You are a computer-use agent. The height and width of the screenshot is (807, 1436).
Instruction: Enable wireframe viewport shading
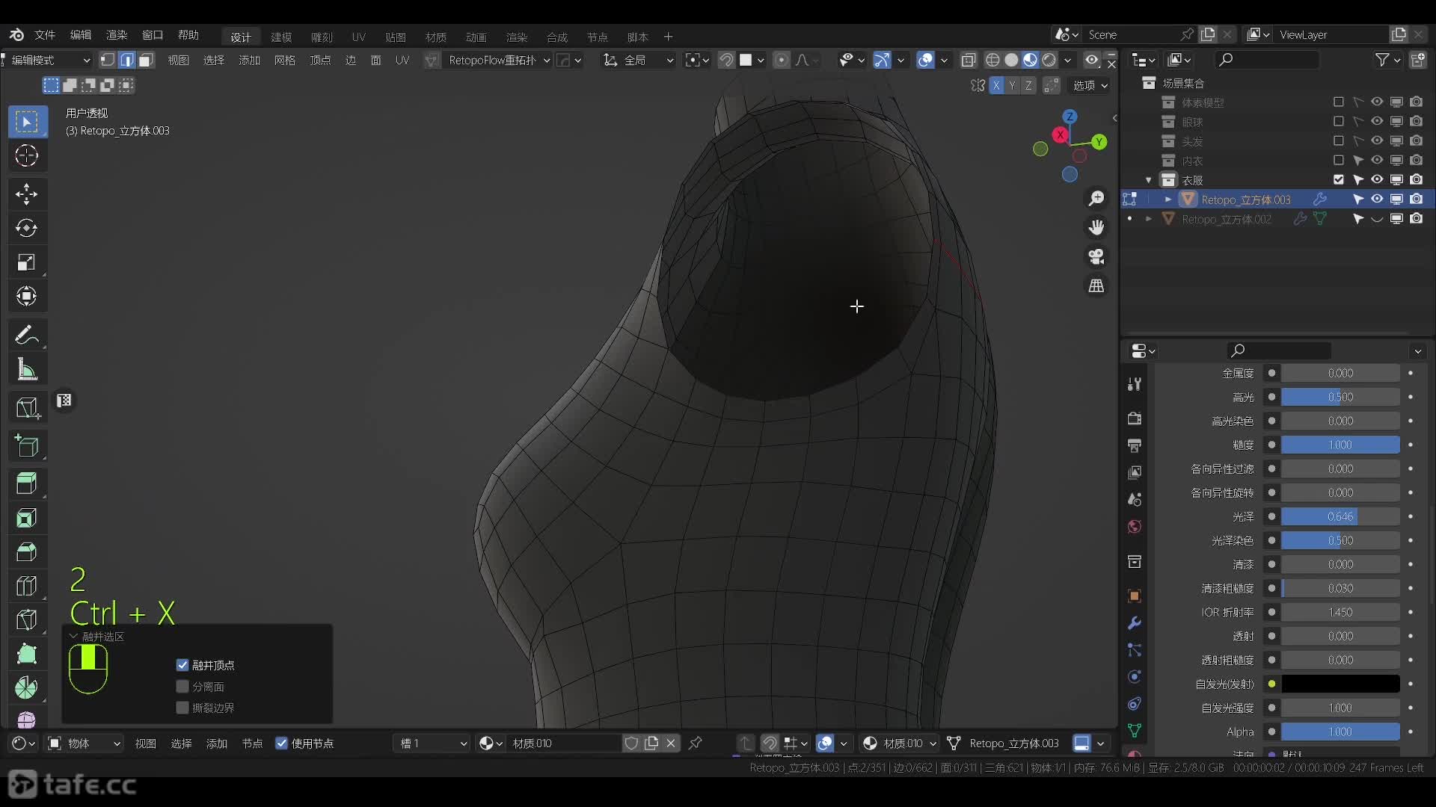coord(992,60)
